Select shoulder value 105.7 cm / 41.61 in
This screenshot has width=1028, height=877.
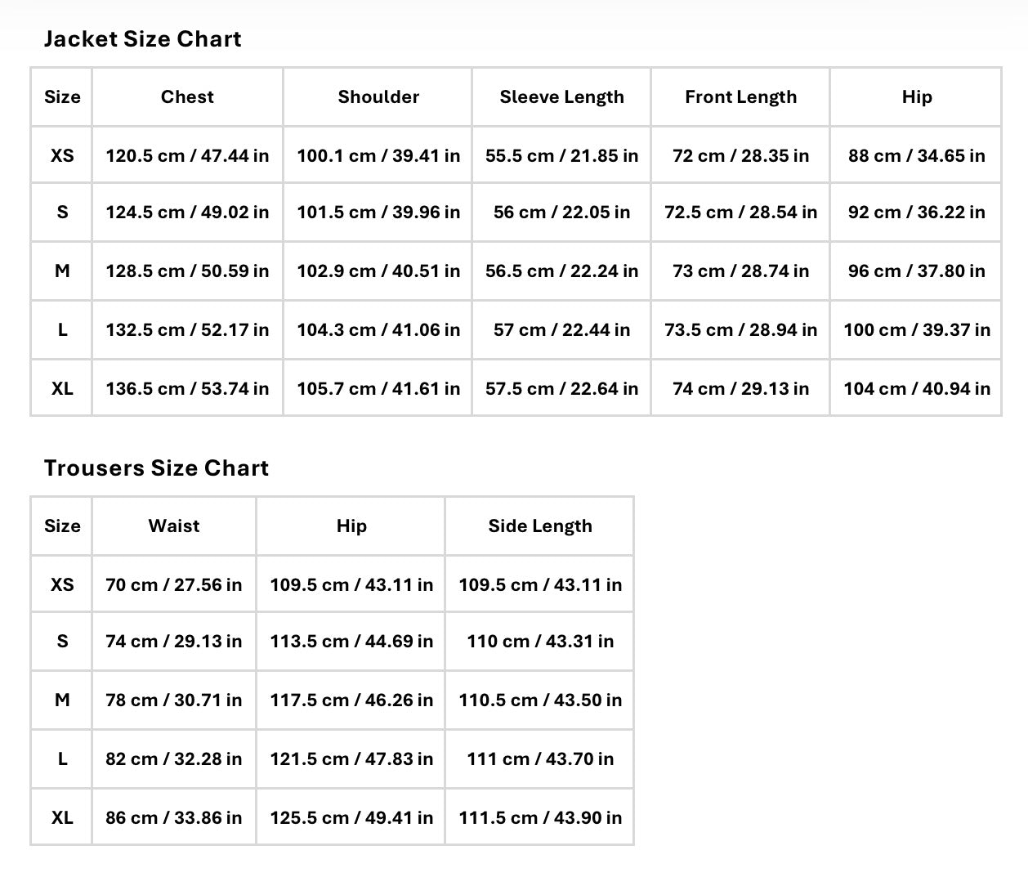[378, 388]
